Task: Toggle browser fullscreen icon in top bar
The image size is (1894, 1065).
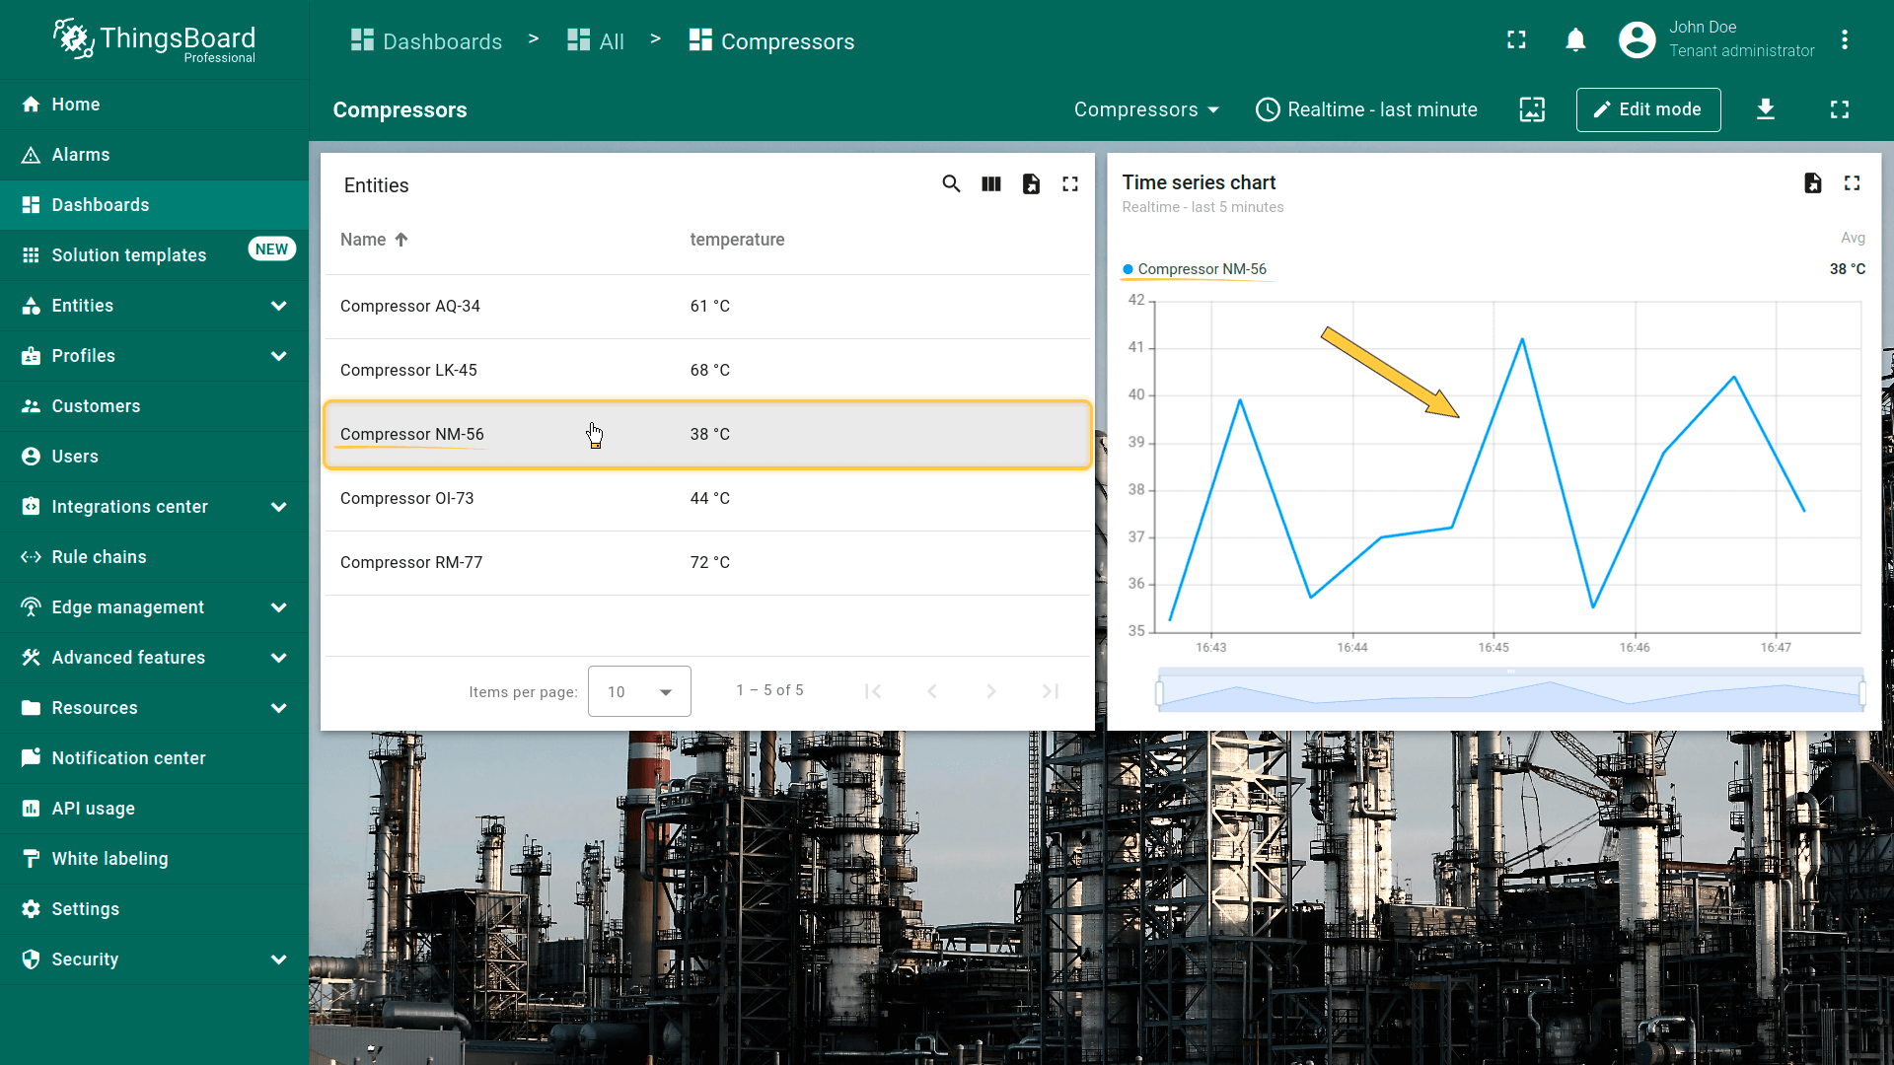Action: (1516, 40)
